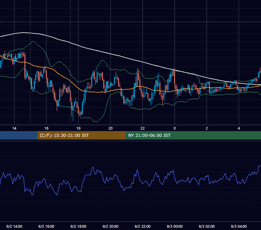Select the 14 hour label on price chart axis
The height and width of the screenshot is (230, 261).
click(x=14, y=128)
